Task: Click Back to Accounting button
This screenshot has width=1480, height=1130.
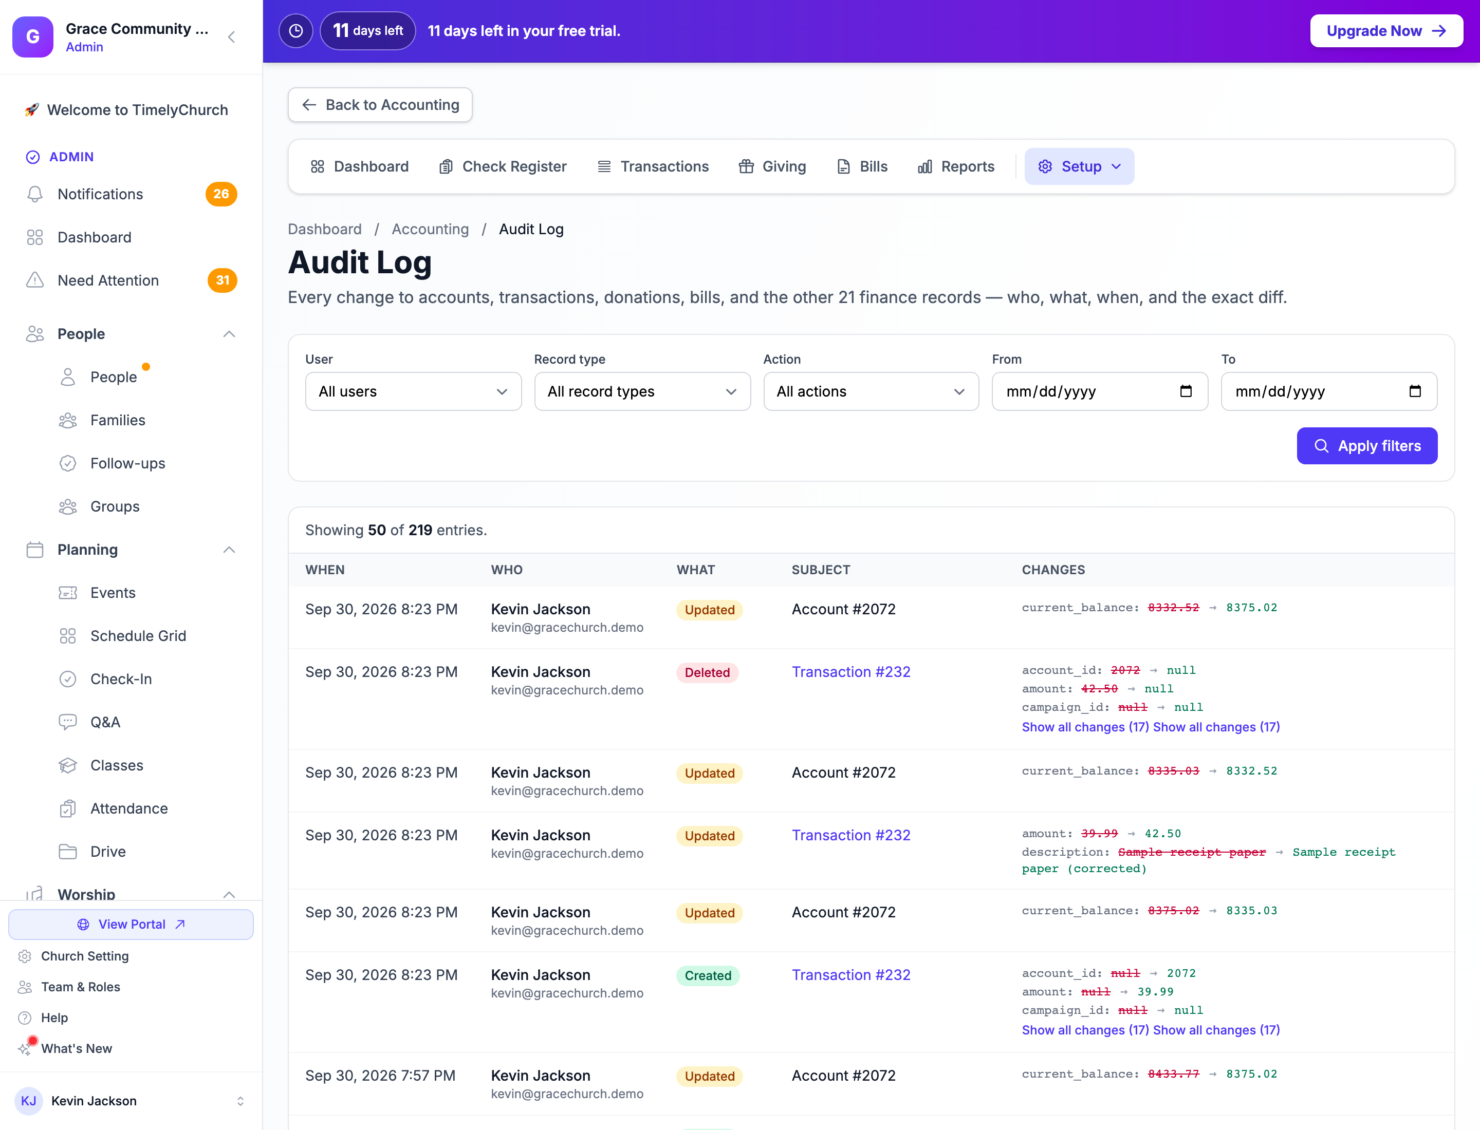Action: (x=380, y=105)
